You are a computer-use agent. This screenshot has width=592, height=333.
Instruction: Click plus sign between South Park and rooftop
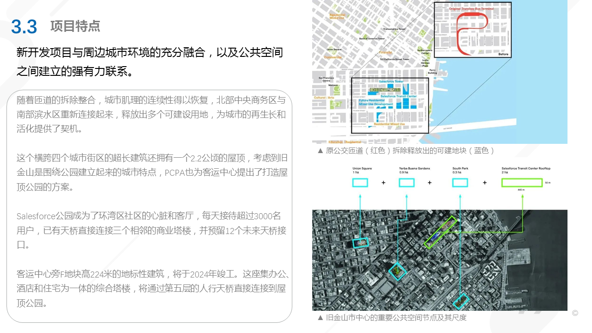(x=485, y=183)
